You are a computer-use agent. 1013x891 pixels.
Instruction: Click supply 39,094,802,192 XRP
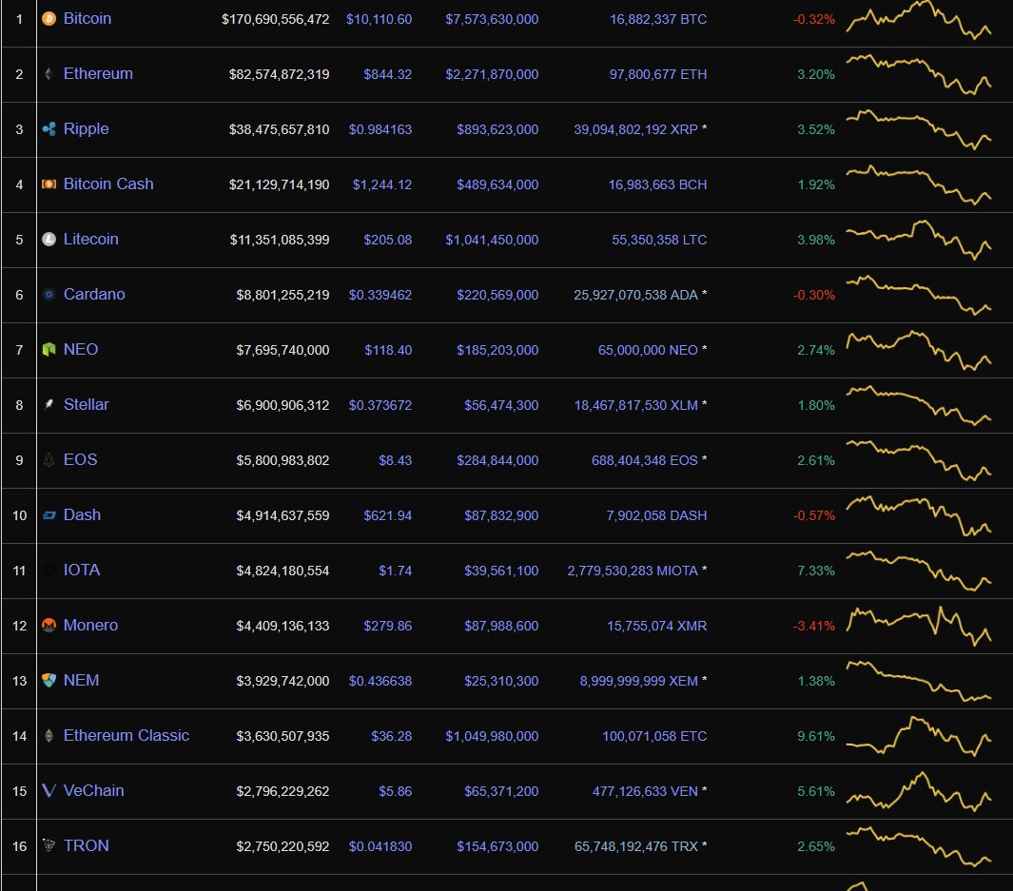(x=635, y=129)
